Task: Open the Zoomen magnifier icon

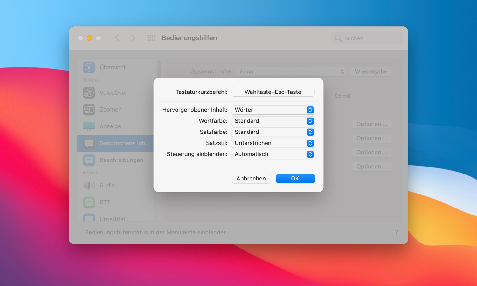Action: pos(89,110)
